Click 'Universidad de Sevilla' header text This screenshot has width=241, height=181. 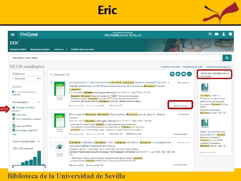[x=123, y=35]
